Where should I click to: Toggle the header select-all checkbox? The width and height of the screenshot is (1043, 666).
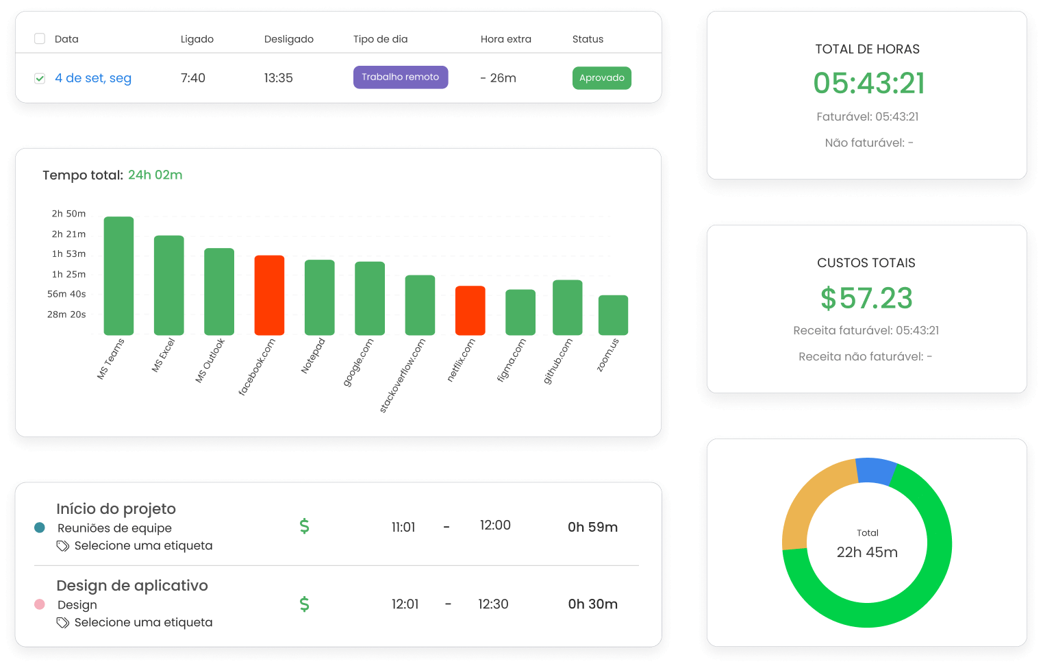[x=40, y=38]
